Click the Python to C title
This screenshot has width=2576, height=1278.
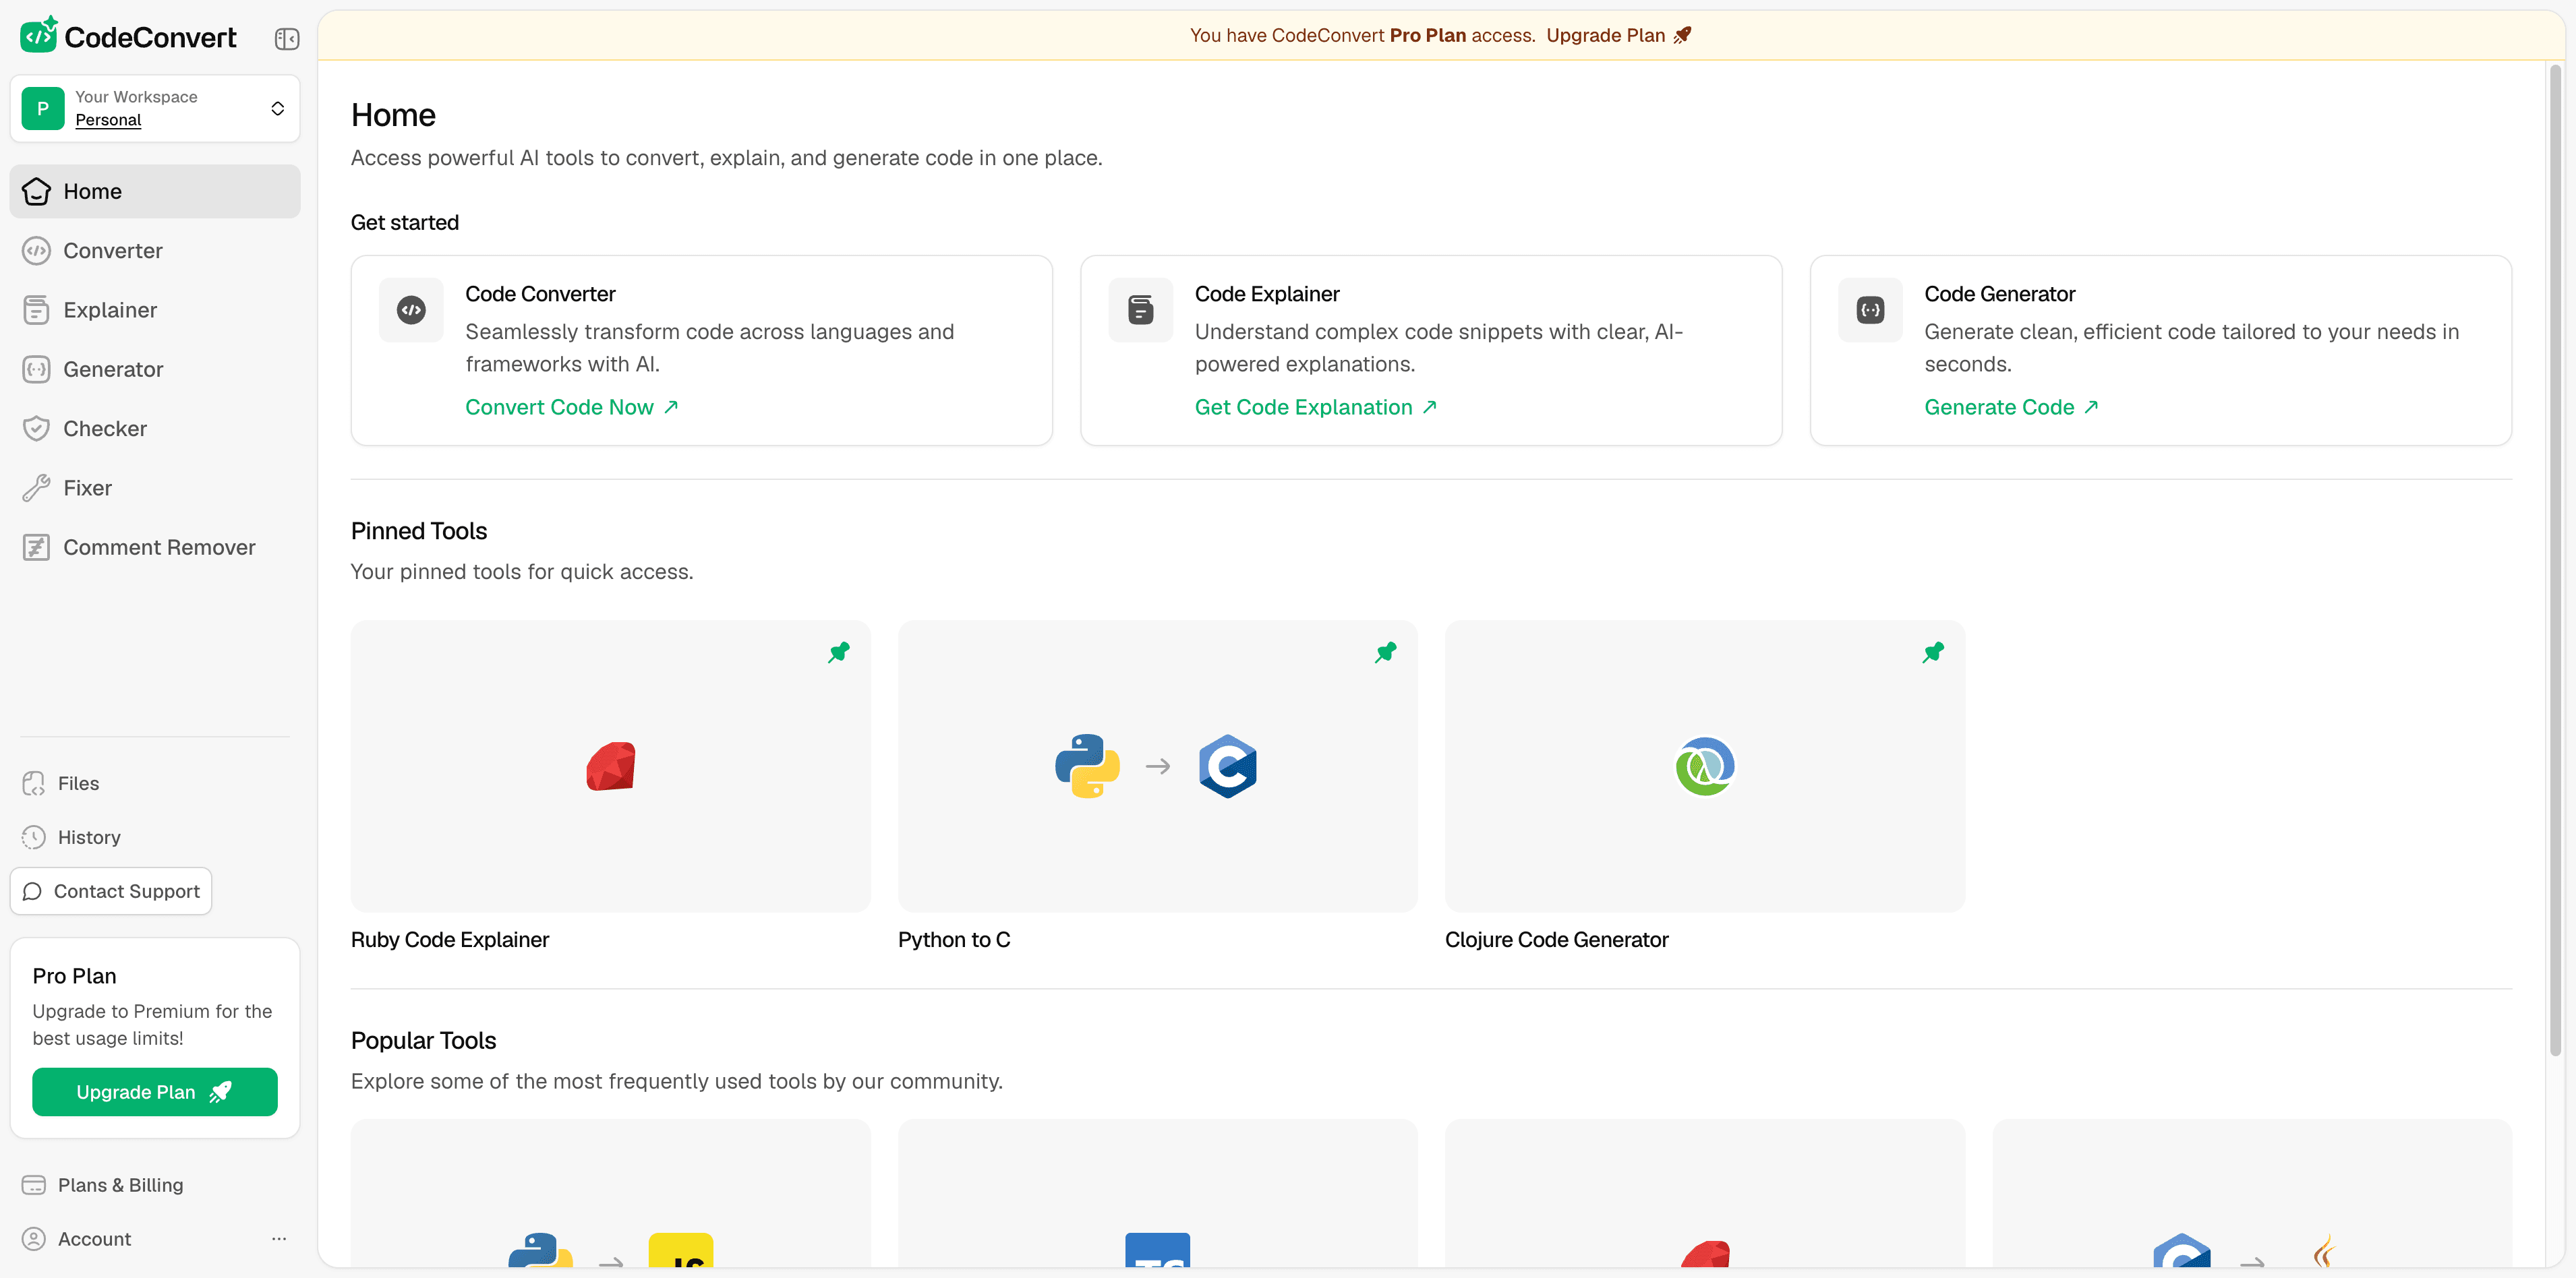pyautogui.click(x=954, y=939)
